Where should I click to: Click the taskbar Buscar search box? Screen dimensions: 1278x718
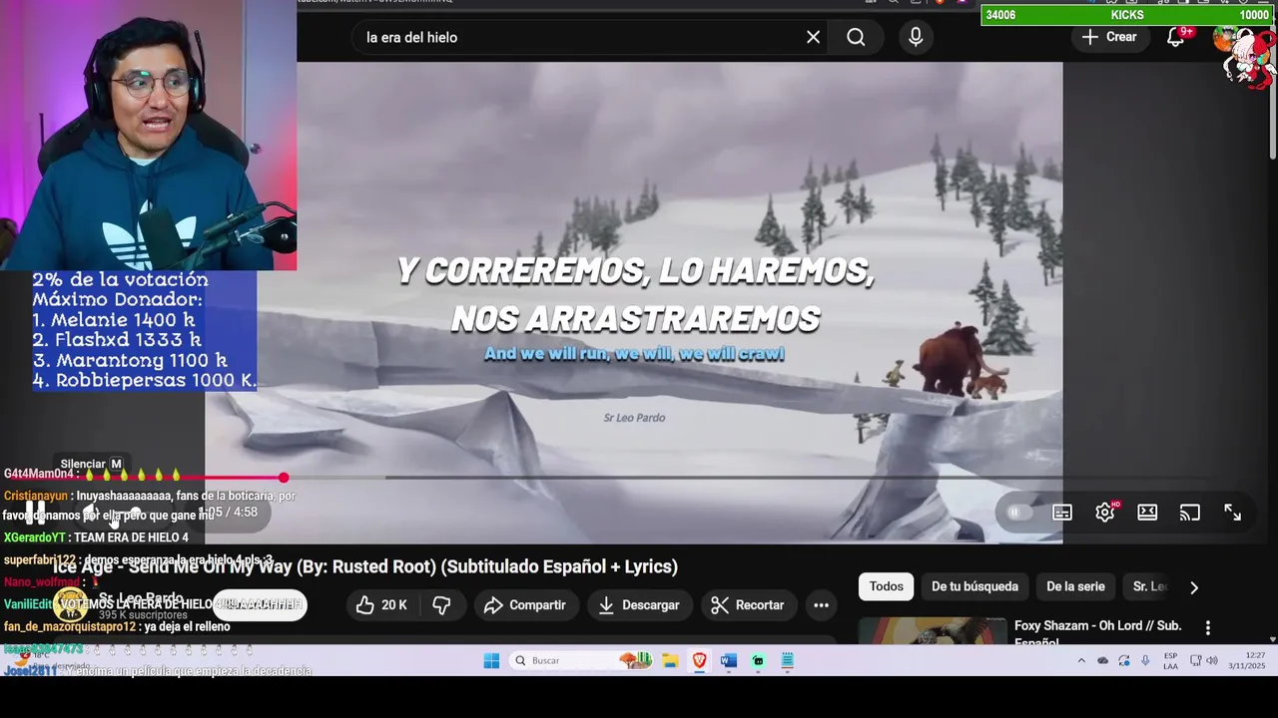click(x=581, y=660)
